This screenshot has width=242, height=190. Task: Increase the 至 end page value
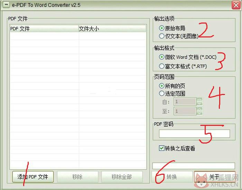[200, 109]
